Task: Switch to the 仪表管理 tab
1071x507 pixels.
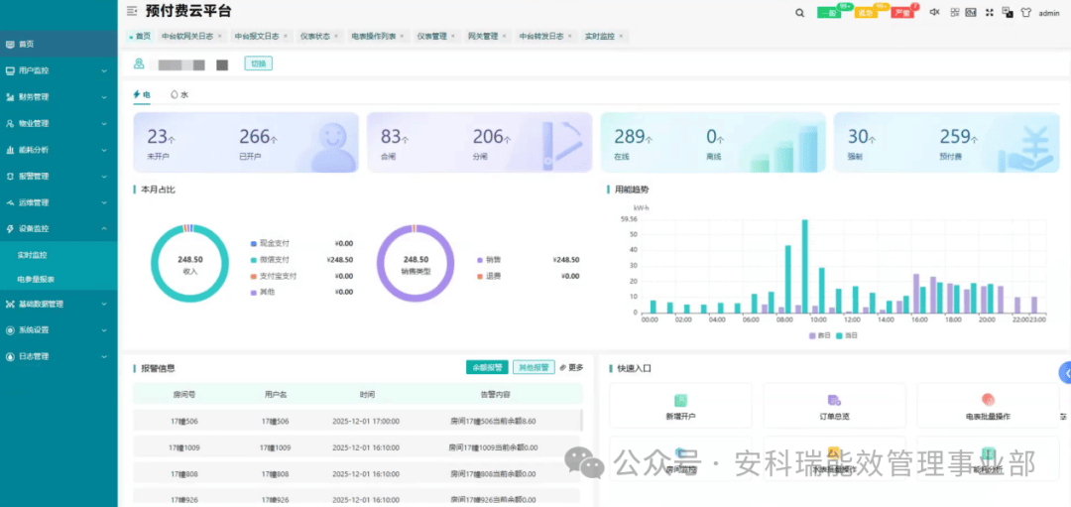Action: 432,36
